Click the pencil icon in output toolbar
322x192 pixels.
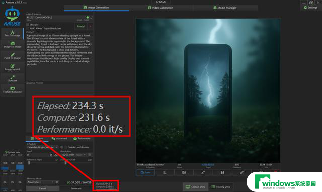click(203, 173)
